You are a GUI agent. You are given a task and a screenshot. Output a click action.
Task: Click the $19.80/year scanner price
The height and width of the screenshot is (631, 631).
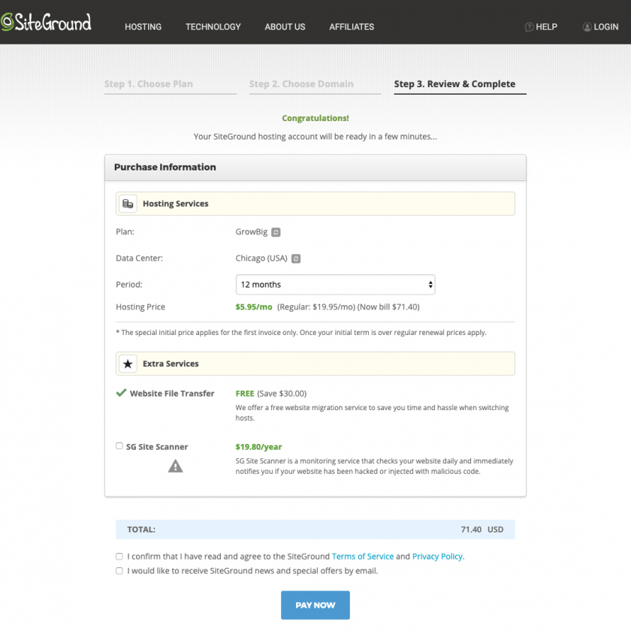click(x=258, y=447)
